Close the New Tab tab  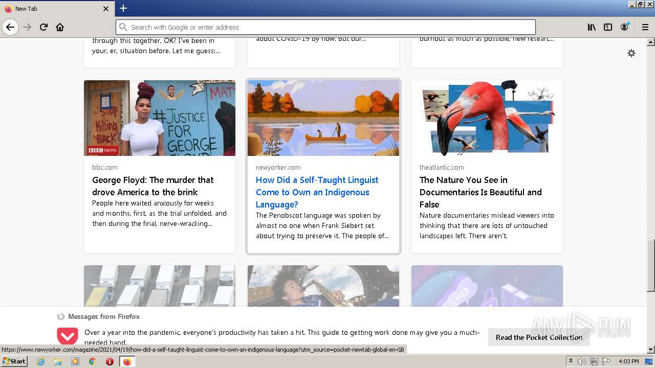106,9
